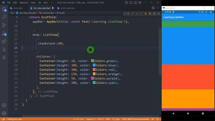This screenshot has width=215, height=121.
Task: Open the widget inspector in debug toolbar
Action: tap(159, 14)
